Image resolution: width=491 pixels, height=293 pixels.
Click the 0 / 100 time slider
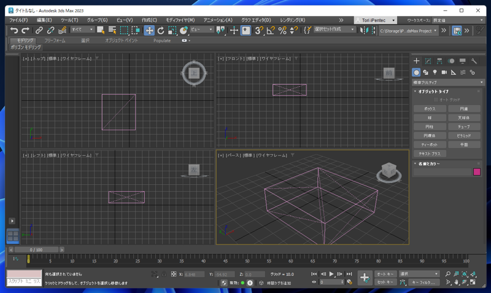pos(36,250)
